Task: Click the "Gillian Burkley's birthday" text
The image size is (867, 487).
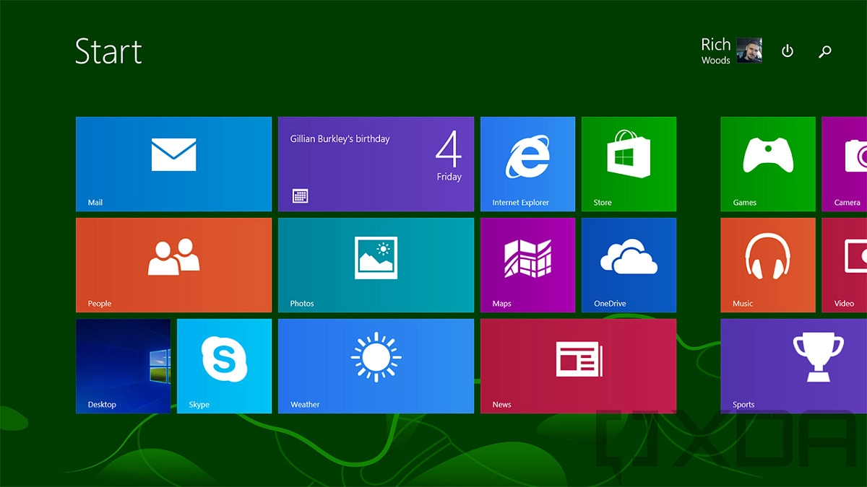Action: click(x=340, y=139)
